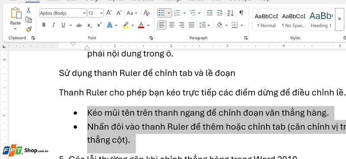Screen dimensions: 346x159
Task: Click the first line indent ruler marker
Action: click(73, 44)
